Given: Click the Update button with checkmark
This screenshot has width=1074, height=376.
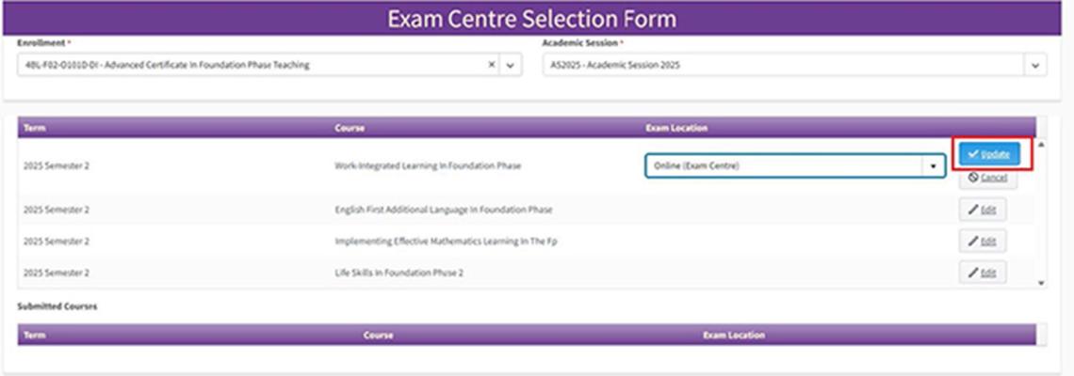Looking at the screenshot, I should [988, 153].
